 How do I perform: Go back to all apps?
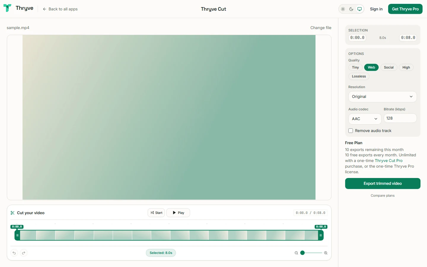(x=60, y=9)
